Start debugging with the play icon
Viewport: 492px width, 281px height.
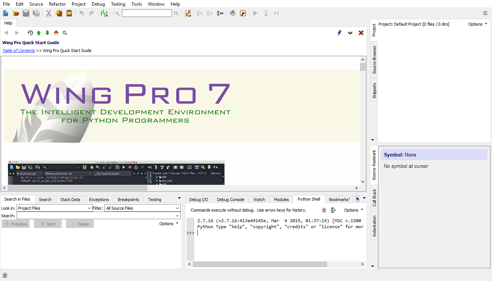coord(255,13)
